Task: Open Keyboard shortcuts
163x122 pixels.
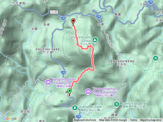Action: click(85, 120)
